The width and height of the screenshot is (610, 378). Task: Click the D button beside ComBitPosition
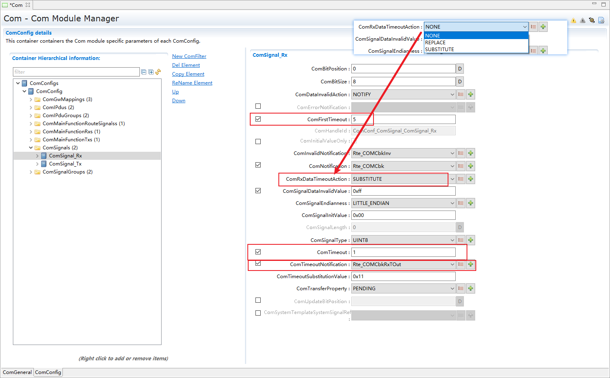[460, 69]
